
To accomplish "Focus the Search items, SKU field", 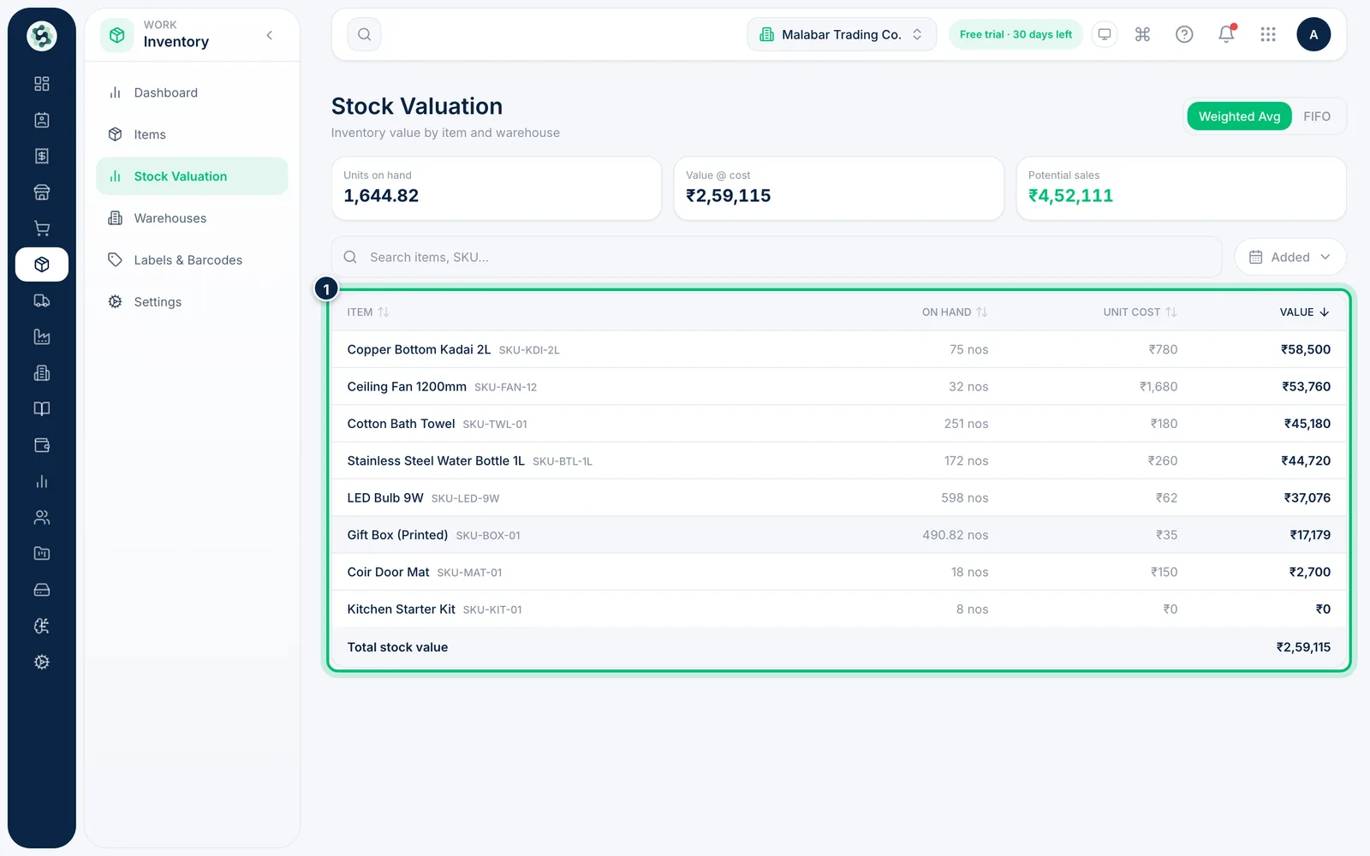I will coord(777,257).
